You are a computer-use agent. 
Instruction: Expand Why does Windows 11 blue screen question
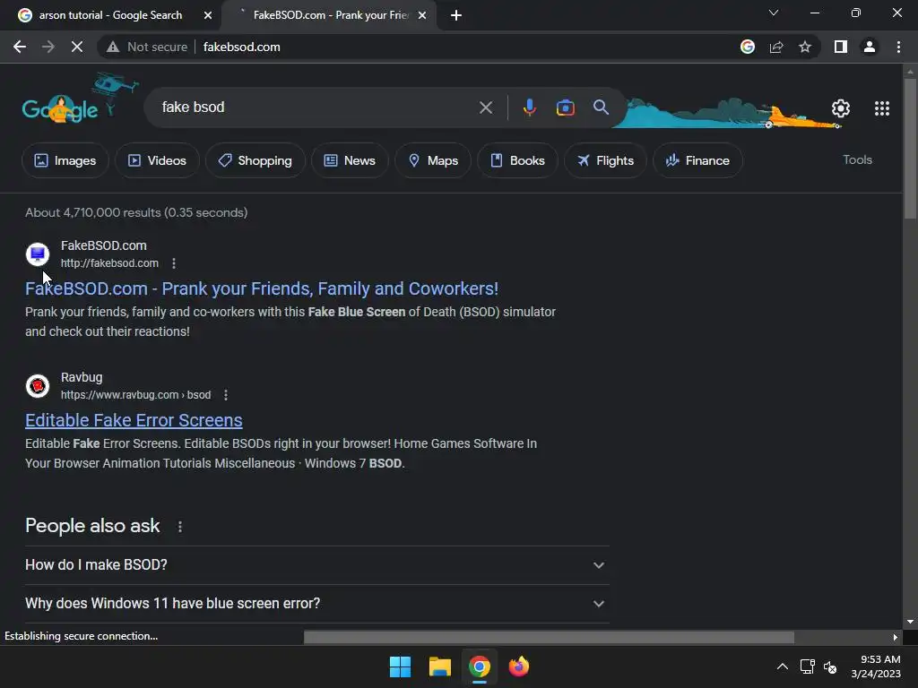(316, 603)
